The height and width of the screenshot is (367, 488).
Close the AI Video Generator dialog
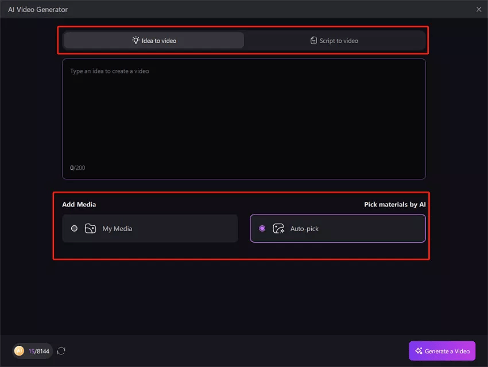(479, 9)
